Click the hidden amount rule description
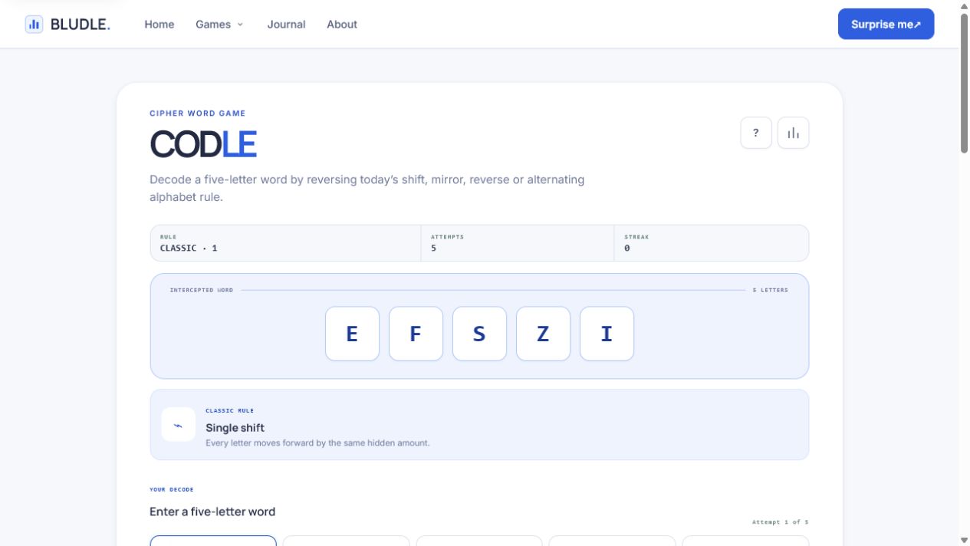This screenshot has width=970, height=546. (x=317, y=443)
